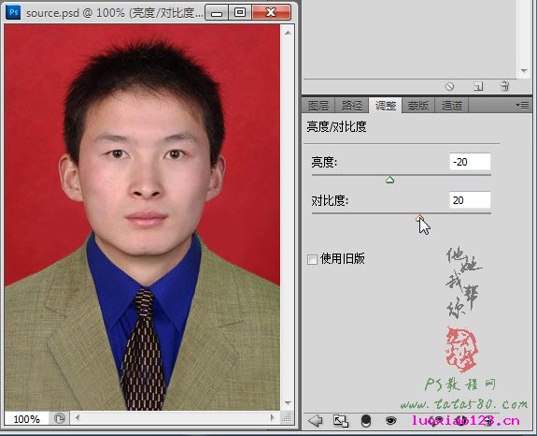Close the source.psd document window
The width and height of the screenshot is (537, 436).
[x=271, y=13]
